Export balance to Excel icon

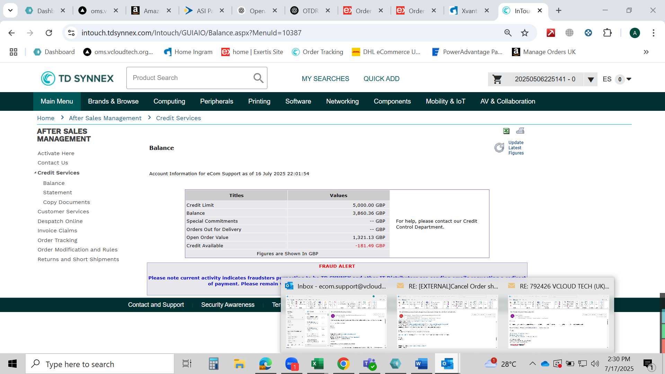click(x=506, y=131)
